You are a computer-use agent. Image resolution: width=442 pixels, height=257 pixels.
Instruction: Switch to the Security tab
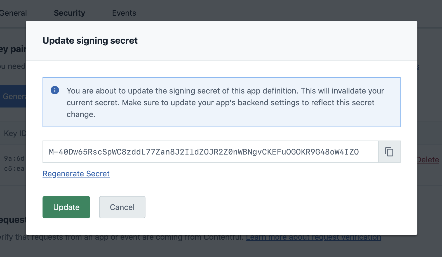(69, 13)
